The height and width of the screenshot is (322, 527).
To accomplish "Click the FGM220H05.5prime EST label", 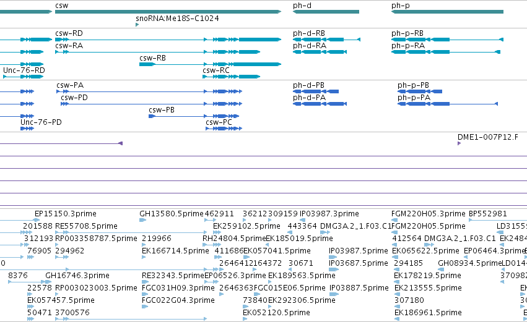I will point(429,226).
